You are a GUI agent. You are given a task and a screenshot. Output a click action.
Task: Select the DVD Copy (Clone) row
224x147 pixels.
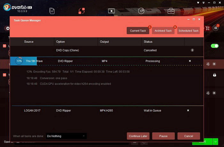tap(107, 50)
